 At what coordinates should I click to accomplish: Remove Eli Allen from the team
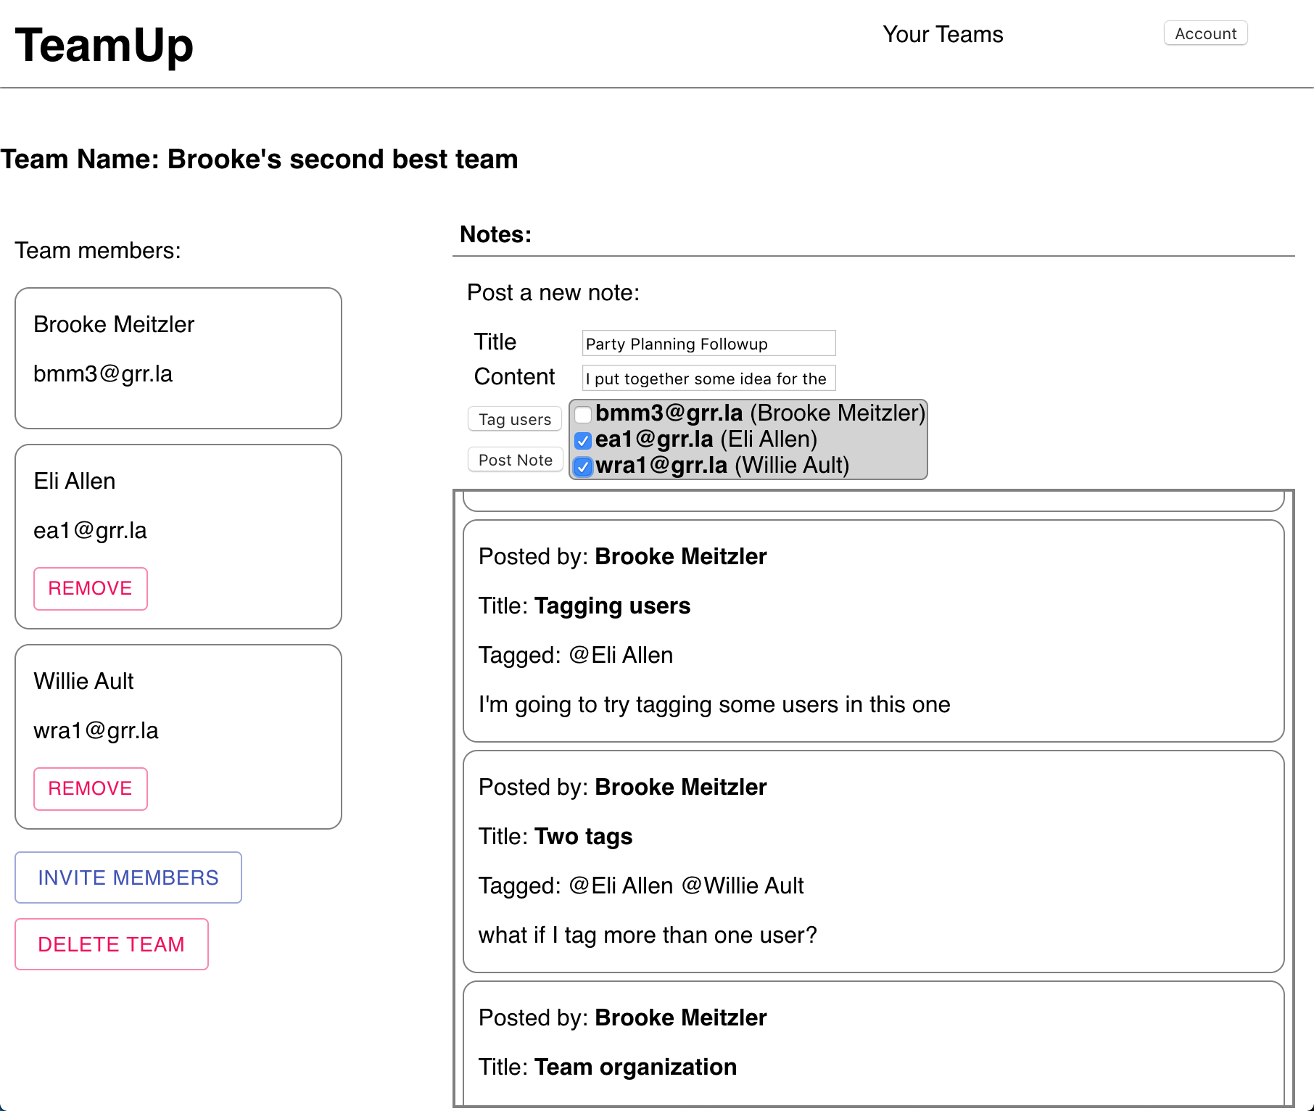pyautogui.click(x=91, y=588)
